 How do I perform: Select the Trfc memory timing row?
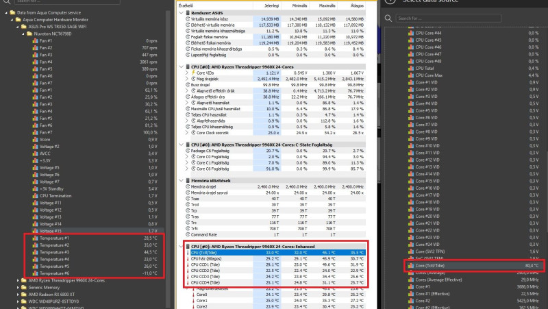(x=275, y=229)
